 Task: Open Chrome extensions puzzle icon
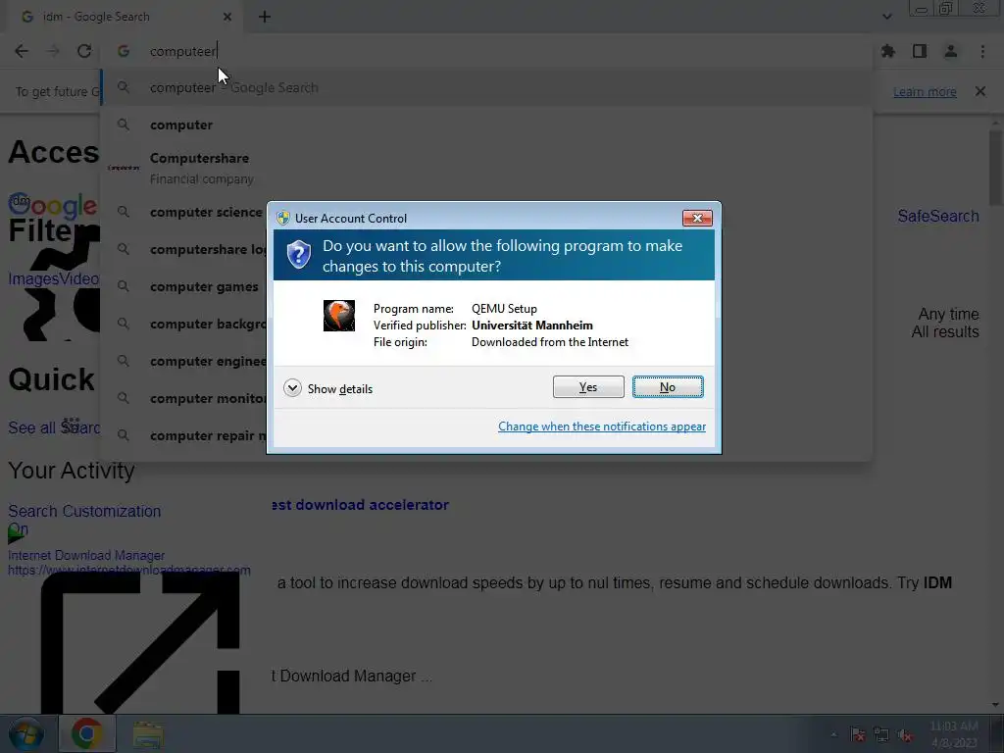(888, 51)
